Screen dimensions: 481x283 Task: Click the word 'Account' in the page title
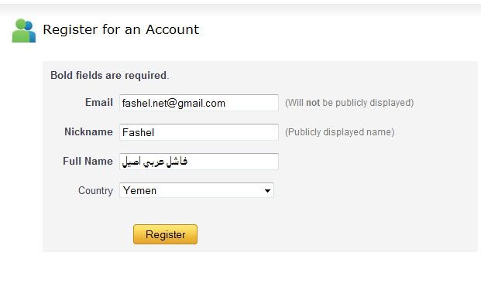pos(172,29)
